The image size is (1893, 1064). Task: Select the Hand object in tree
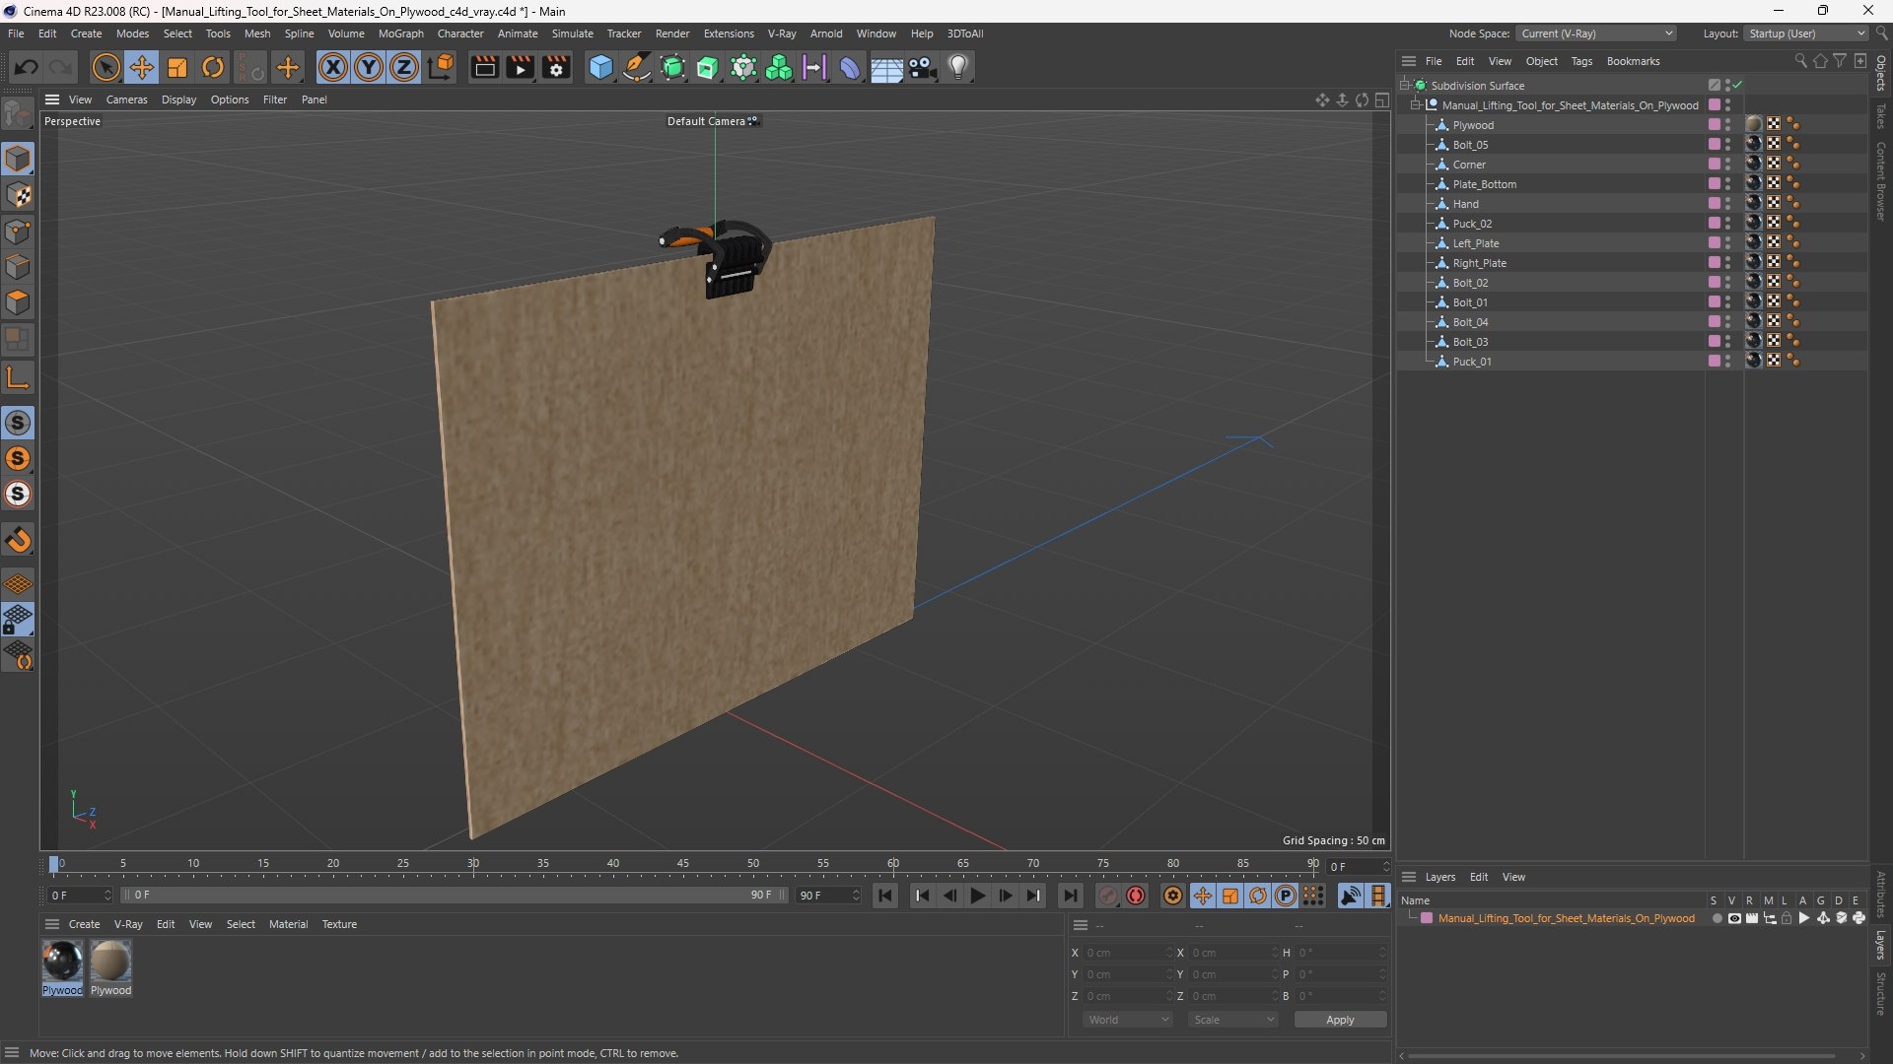[x=1465, y=204]
